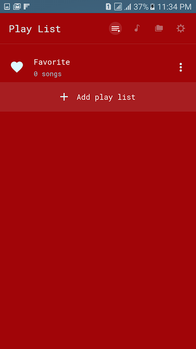
Task: Tap the 37% battery percentage text
Action: pos(141,7)
